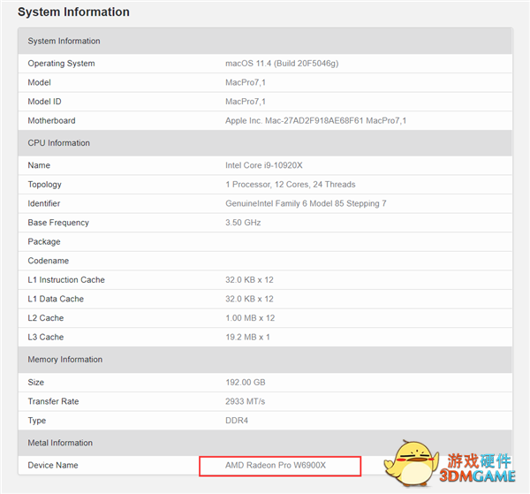Click the 'System Information' page heading
The image size is (530, 494).
(x=73, y=11)
